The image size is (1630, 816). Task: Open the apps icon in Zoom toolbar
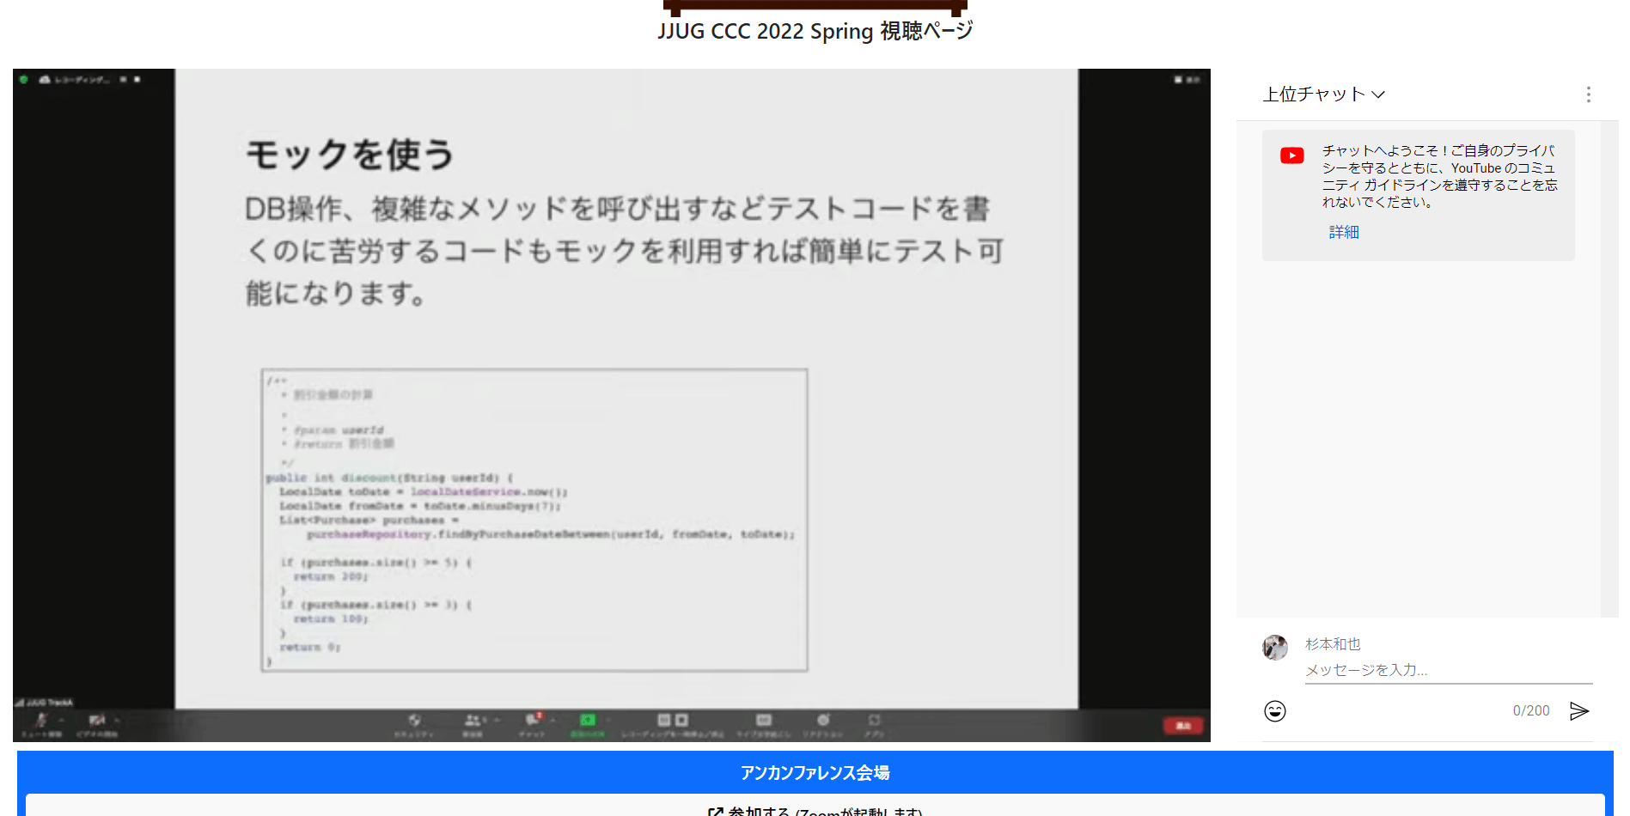[874, 720]
